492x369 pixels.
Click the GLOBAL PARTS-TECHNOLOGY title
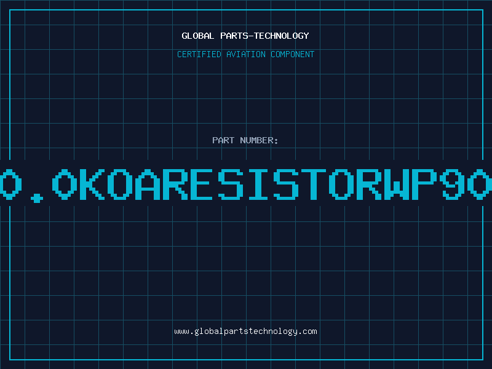point(245,36)
